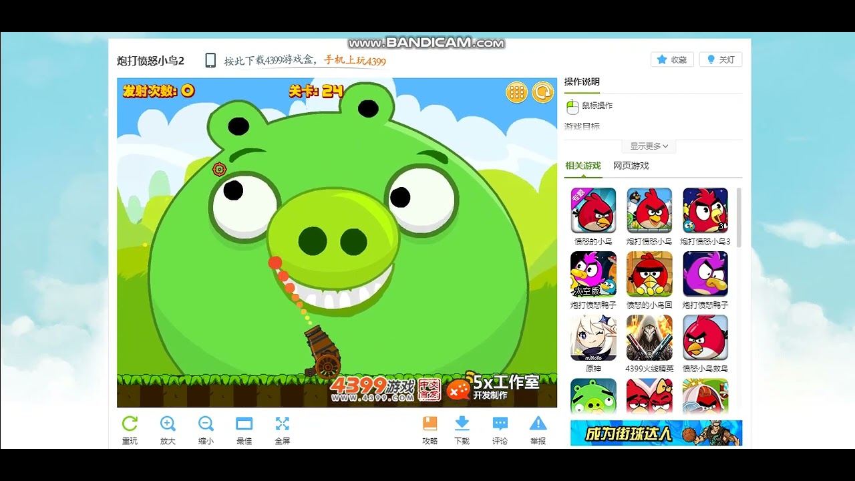Image resolution: width=855 pixels, height=481 pixels.
Task: Open the 愤怒的小鸟回 game thumbnail
Action: 649,274
